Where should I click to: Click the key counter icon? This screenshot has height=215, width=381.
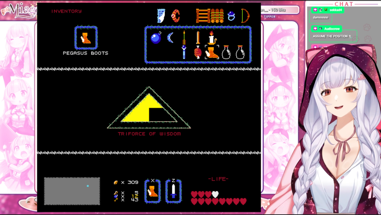(116, 193)
